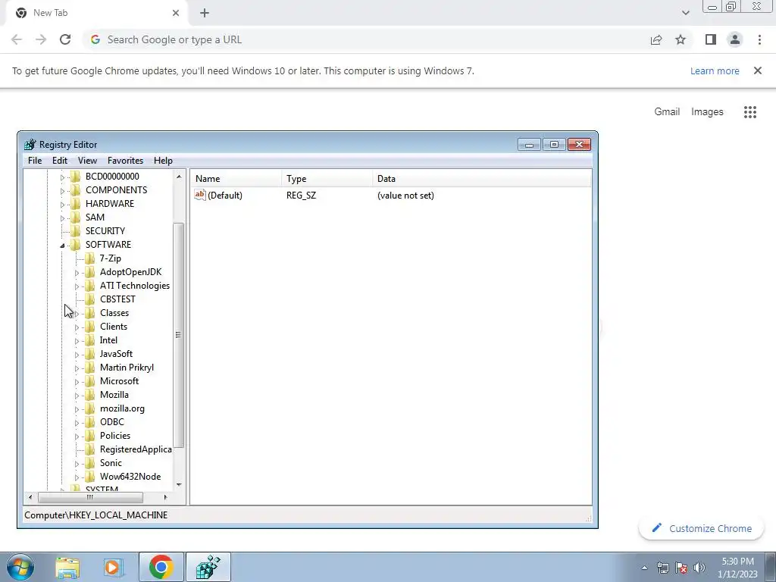Bookmark this tab with the star icon

click(681, 39)
